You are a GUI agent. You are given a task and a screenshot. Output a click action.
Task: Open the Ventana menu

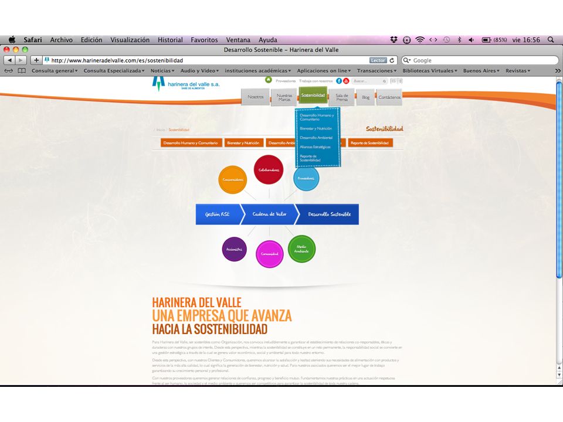point(238,40)
